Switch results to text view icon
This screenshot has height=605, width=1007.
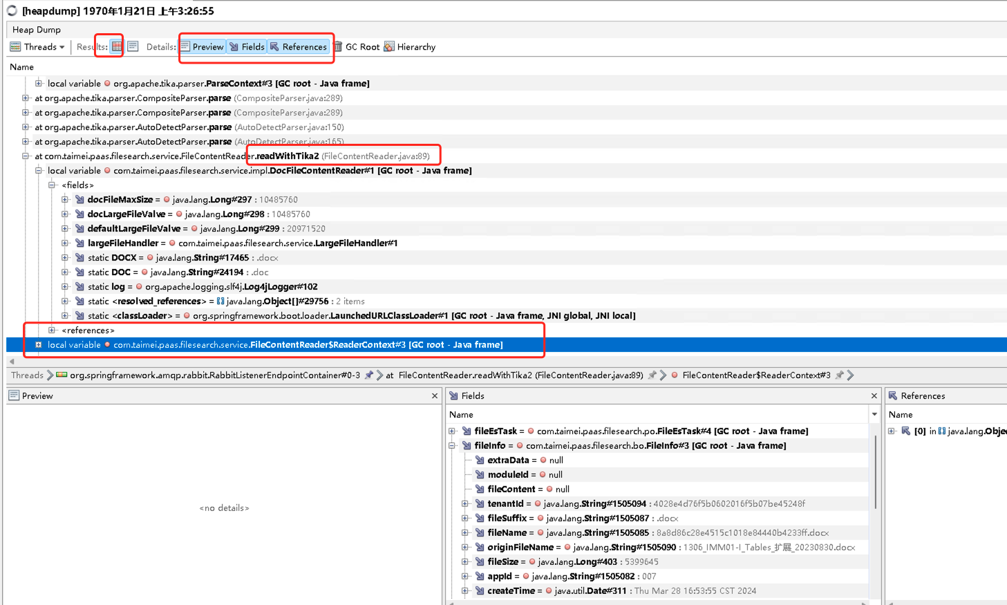[133, 46]
